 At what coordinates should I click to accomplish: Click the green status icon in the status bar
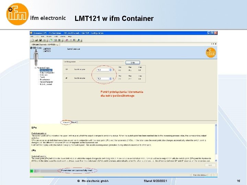[32, 171]
